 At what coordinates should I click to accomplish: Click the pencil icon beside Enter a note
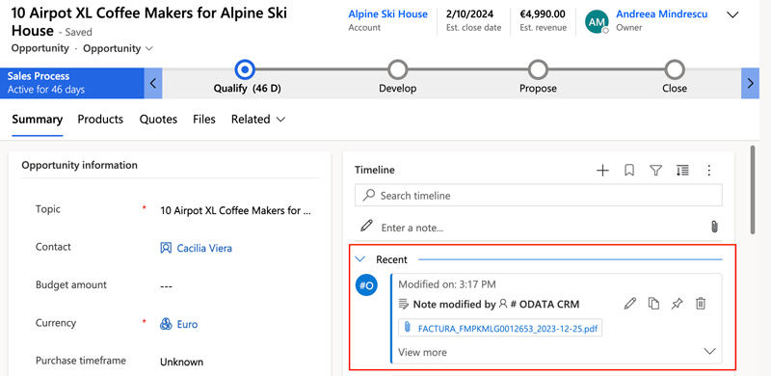click(366, 227)
